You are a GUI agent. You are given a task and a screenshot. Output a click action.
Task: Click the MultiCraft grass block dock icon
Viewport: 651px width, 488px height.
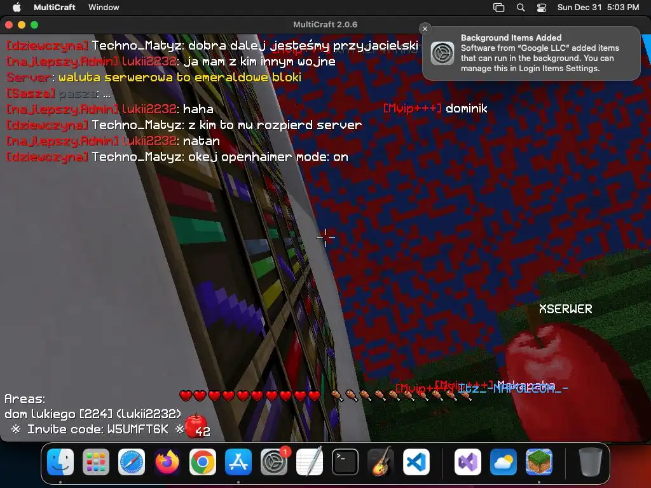(539, 461)
